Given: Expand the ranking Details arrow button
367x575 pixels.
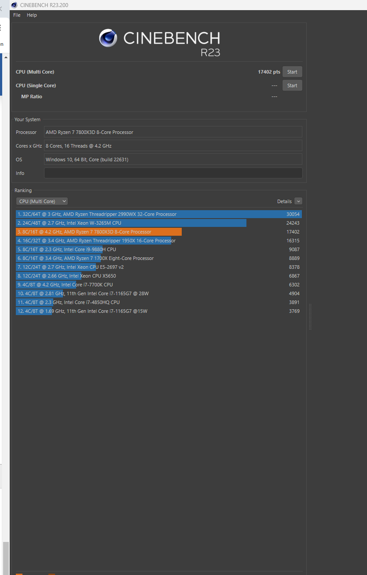Looking at the screenshot, I should pos(298,201).
